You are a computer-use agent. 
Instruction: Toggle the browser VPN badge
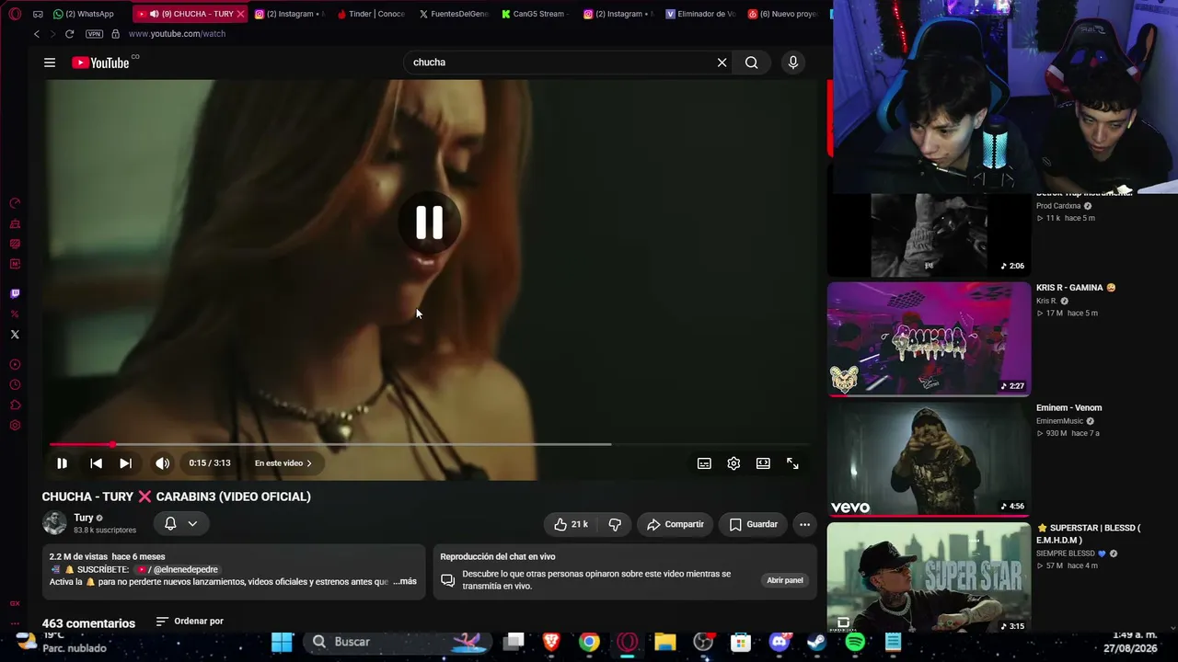[x=94, y=34]
